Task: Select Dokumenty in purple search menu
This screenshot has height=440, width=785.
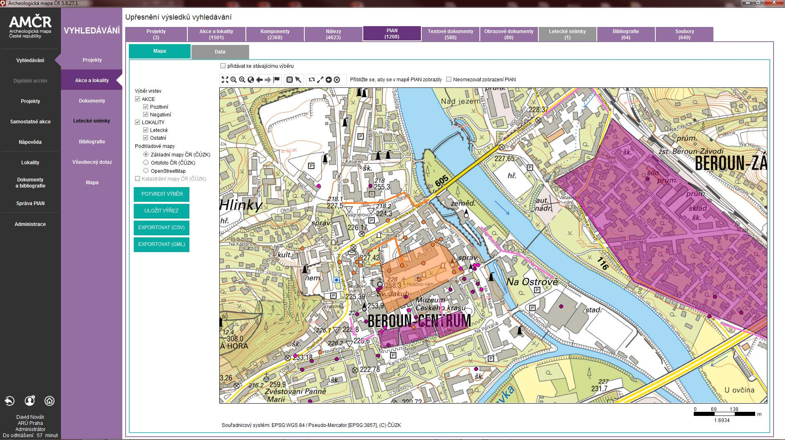Action: 92,101
